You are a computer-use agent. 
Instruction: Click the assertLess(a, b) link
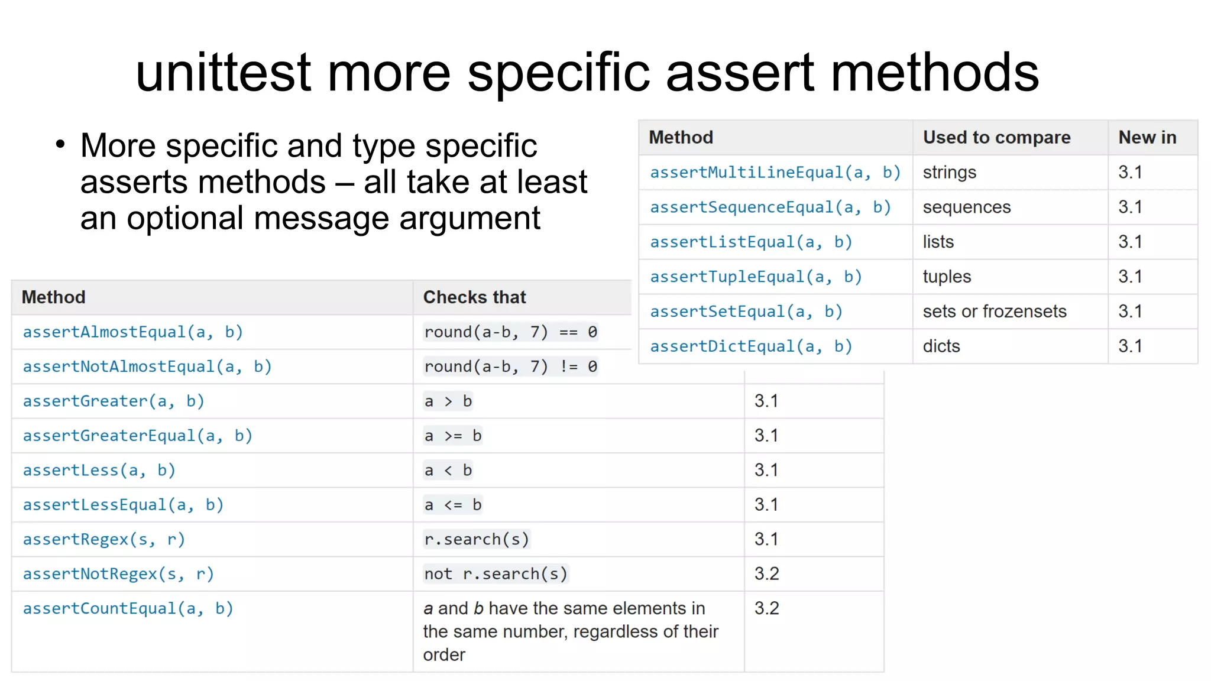tap(99, 471)
